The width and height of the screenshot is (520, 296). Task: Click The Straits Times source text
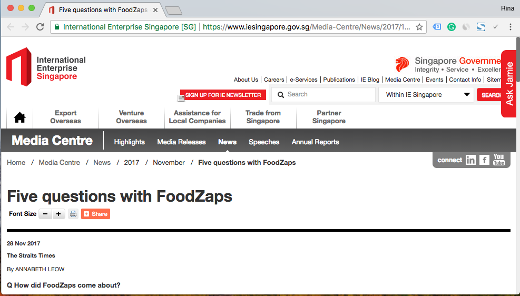click(x=31, y=255)
